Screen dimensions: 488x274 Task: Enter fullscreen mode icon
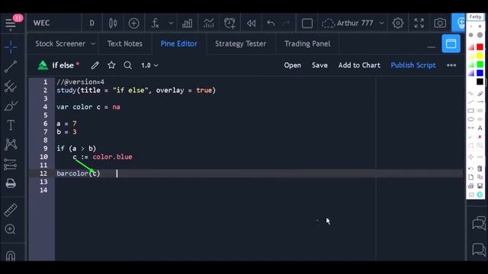pyautogui.click(x=419, y=23)
